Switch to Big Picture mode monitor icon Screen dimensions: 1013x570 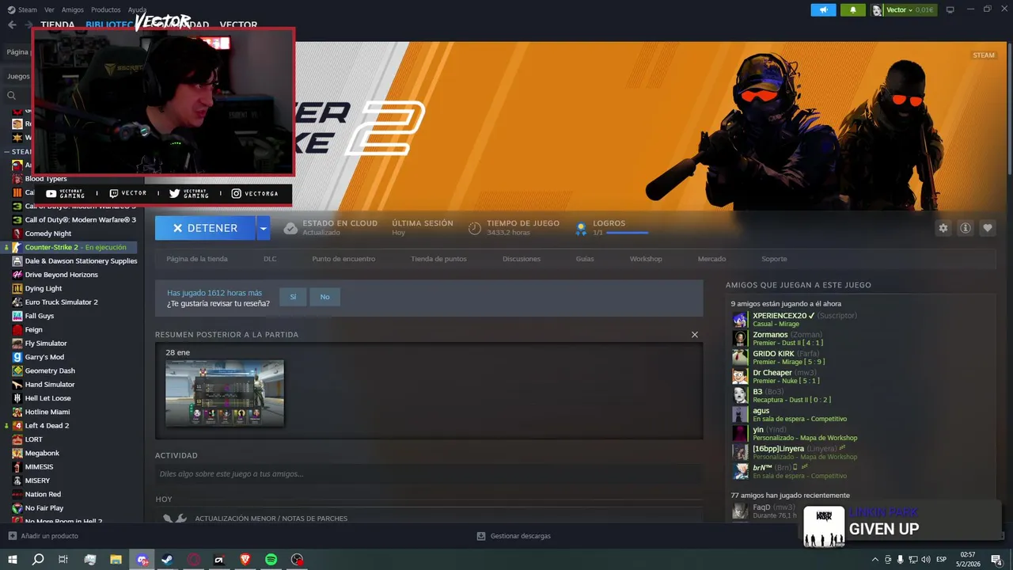tap(950, 9)
